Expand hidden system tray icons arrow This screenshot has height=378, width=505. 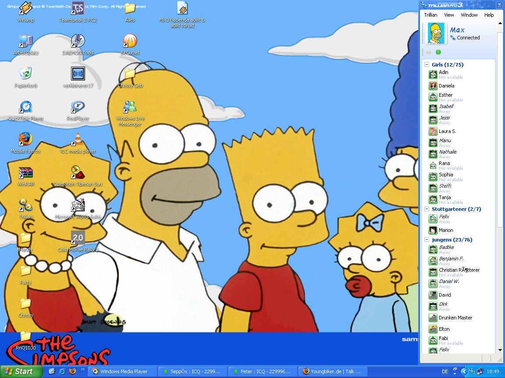(464, 371)
